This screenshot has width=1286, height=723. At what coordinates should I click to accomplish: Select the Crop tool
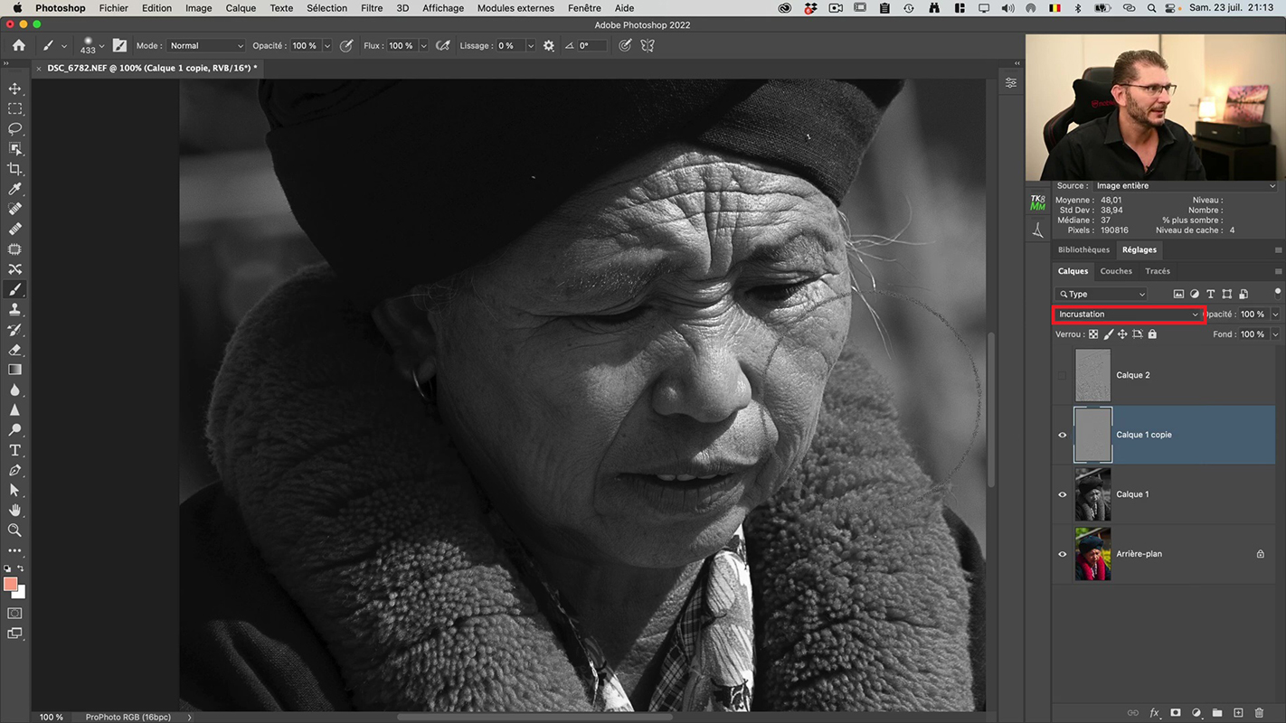[14, 169]
